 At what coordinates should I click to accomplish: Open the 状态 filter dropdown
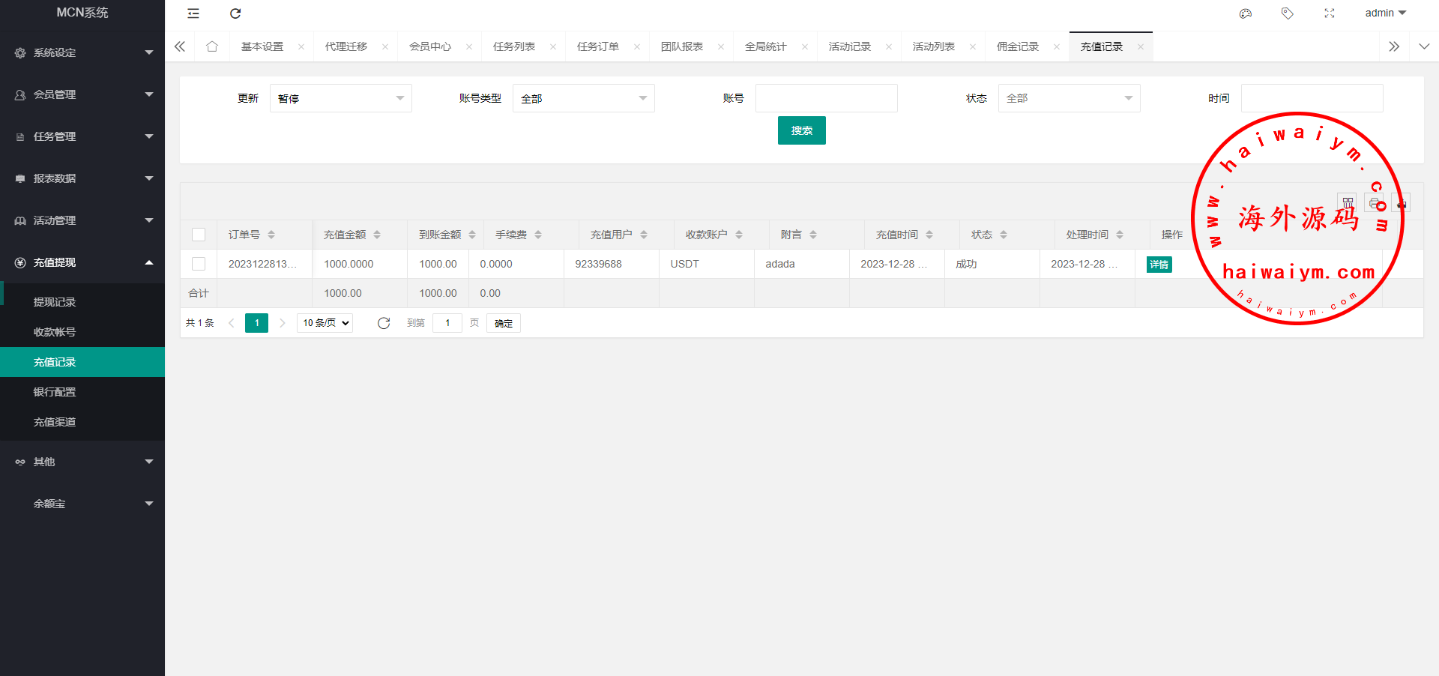click(x=1069, y=98)
